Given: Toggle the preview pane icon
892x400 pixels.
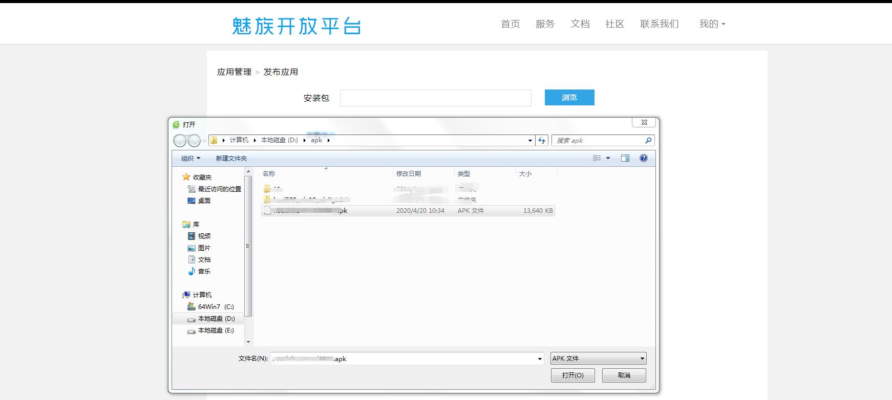Looking at the screenshot, I should [x=625, y=158].
